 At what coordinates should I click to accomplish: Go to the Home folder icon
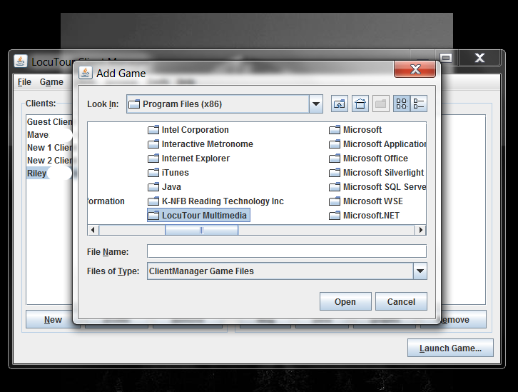pos(360,104)
